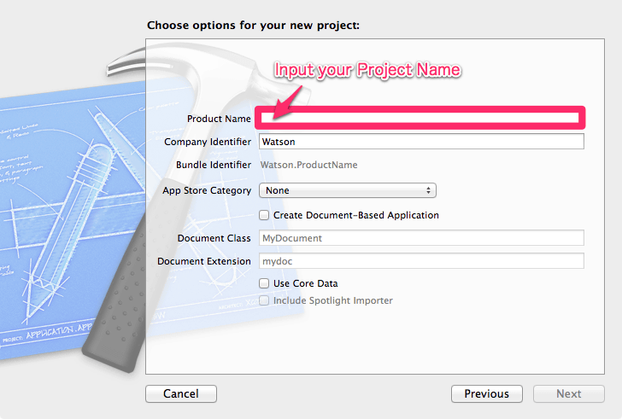Click the Document Extension field showing mydoc

point(421,261)
